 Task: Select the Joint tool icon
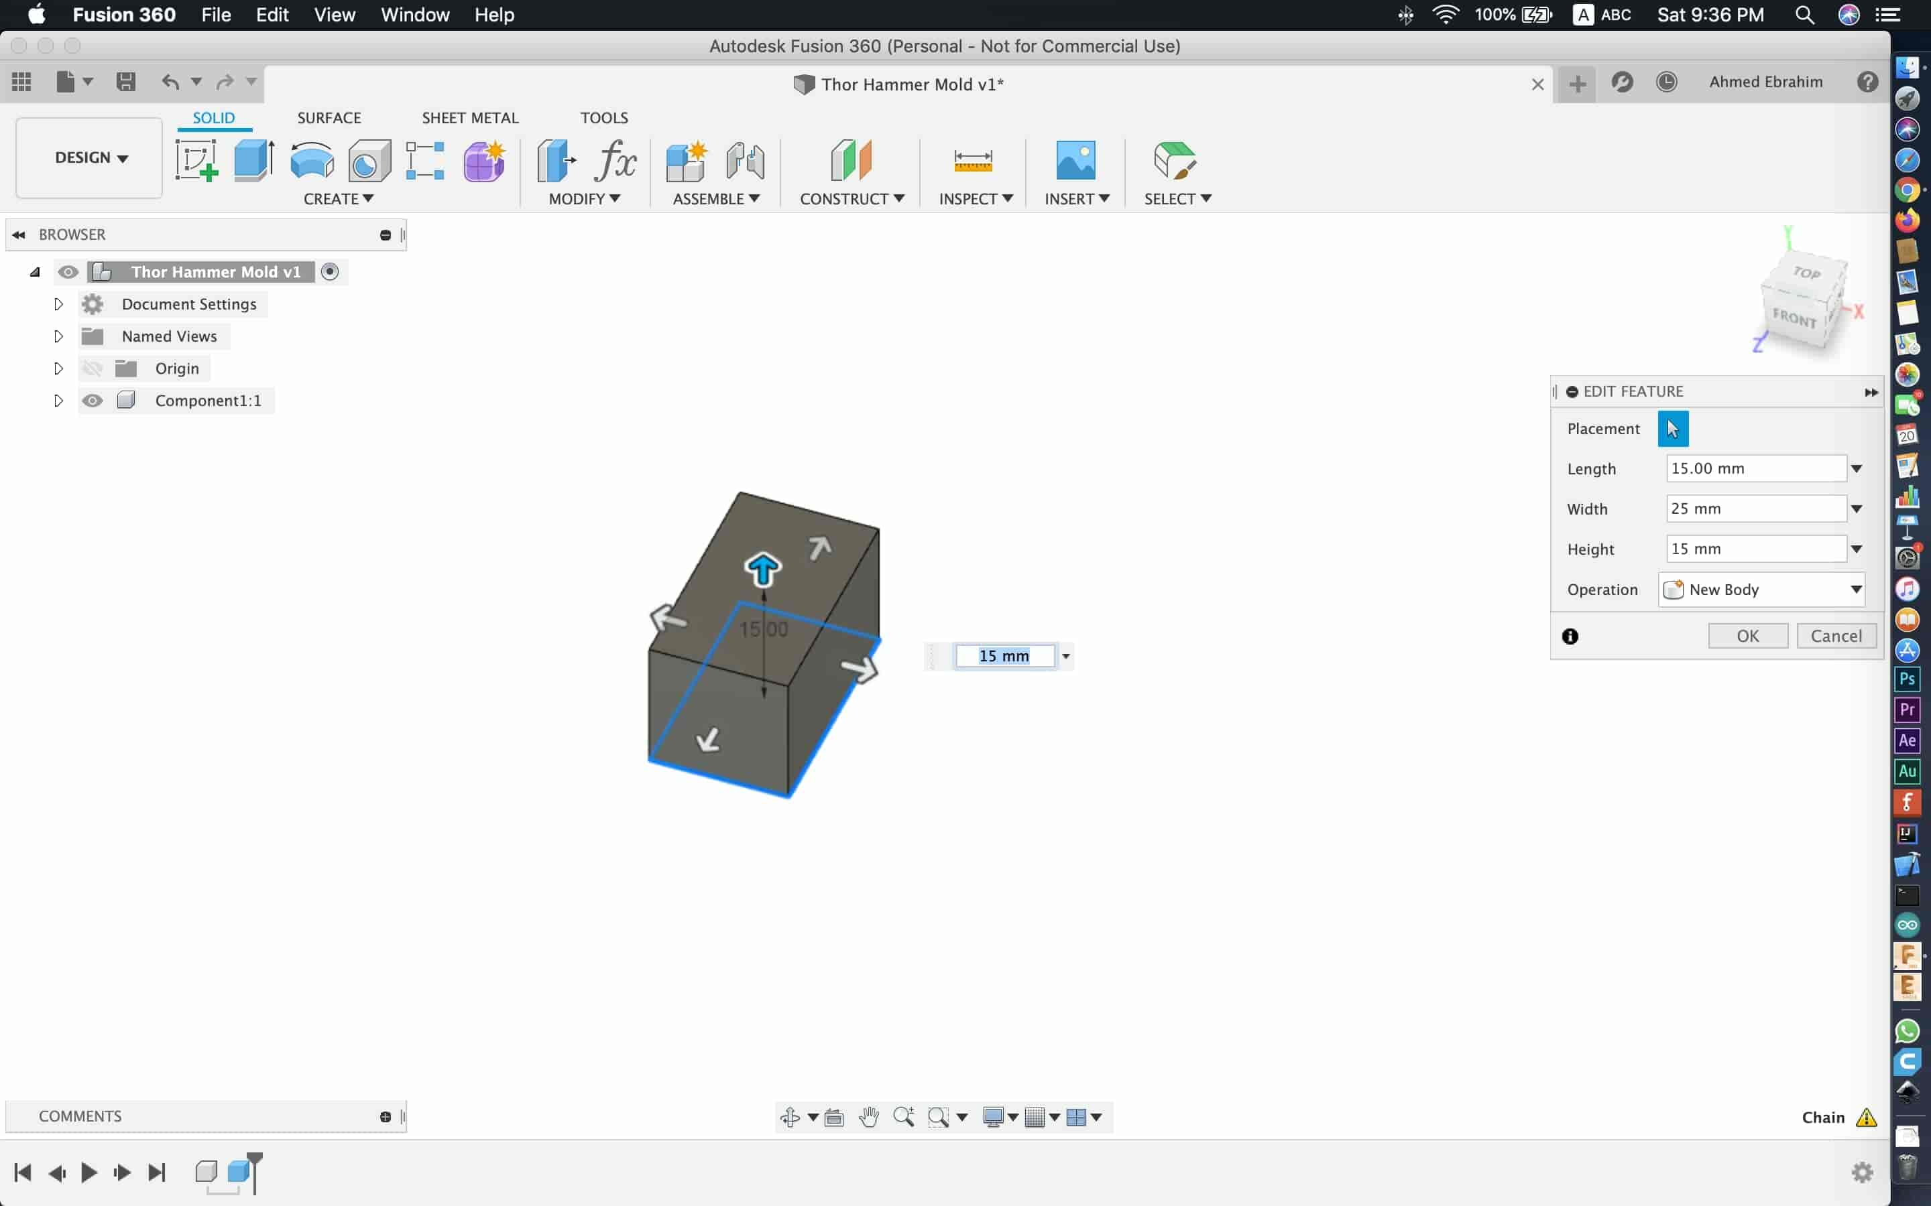coord(746,160)
